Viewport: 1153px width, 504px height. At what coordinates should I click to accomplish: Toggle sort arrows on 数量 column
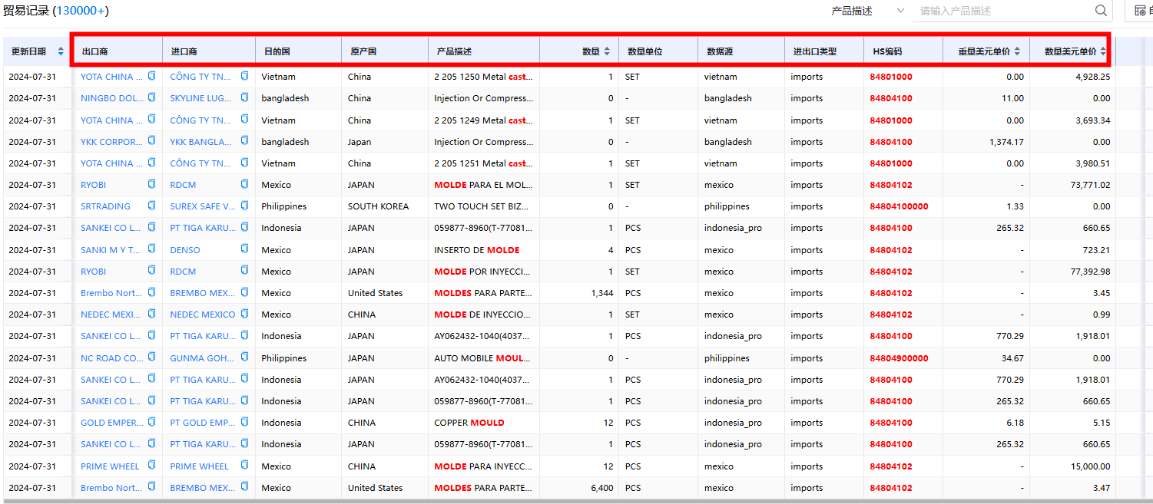tap(607, 51)
